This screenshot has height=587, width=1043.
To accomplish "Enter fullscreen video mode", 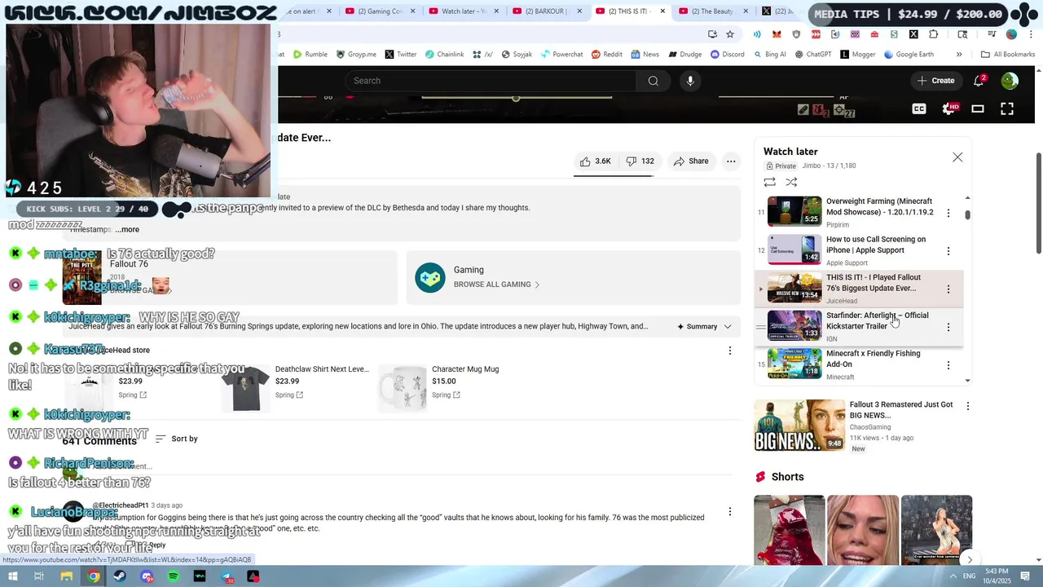I will click(x=1007, y=108).
